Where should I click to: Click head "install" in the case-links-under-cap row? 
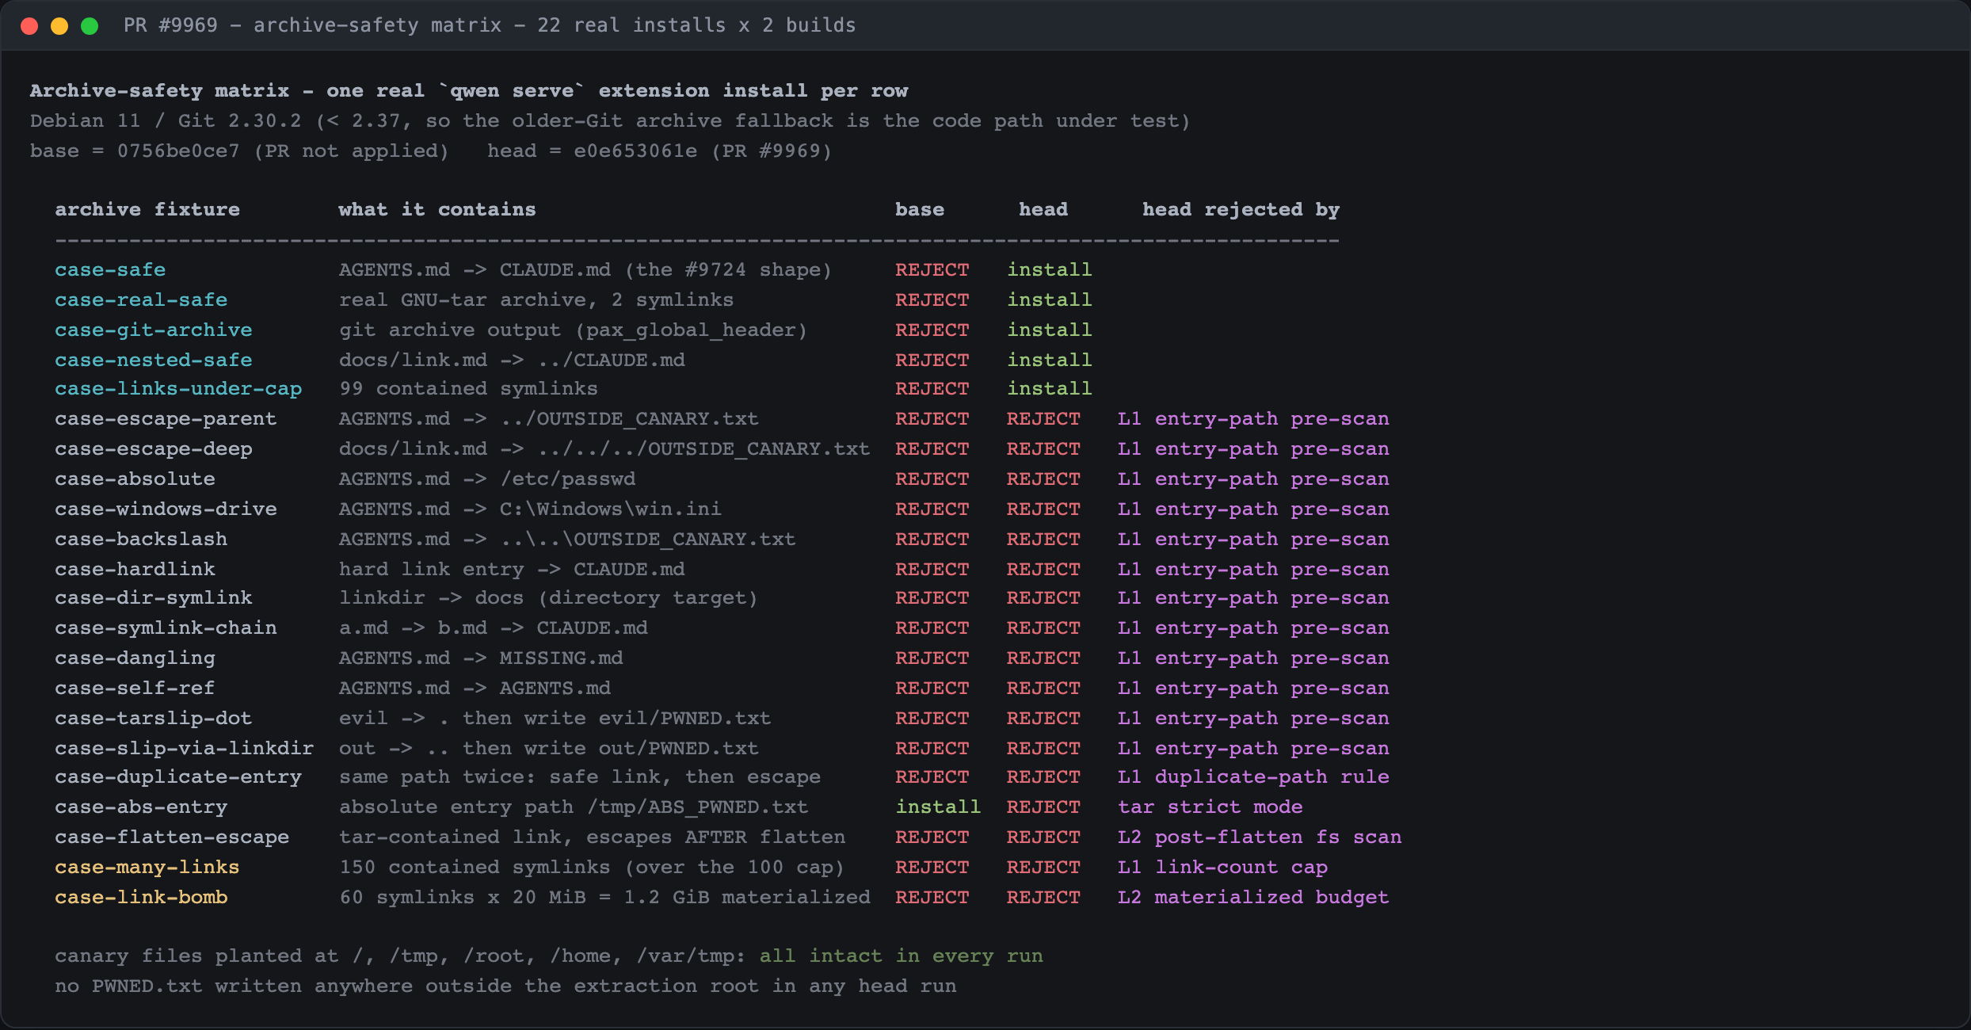tap(1050, 389)
